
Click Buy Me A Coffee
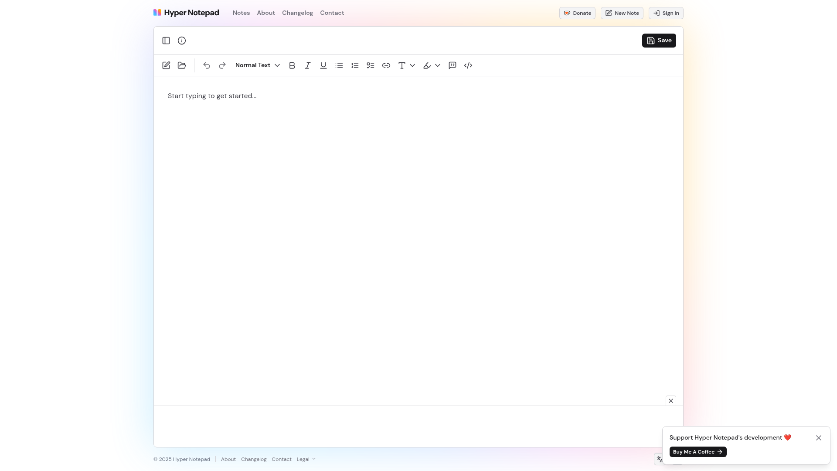[697, 452]
